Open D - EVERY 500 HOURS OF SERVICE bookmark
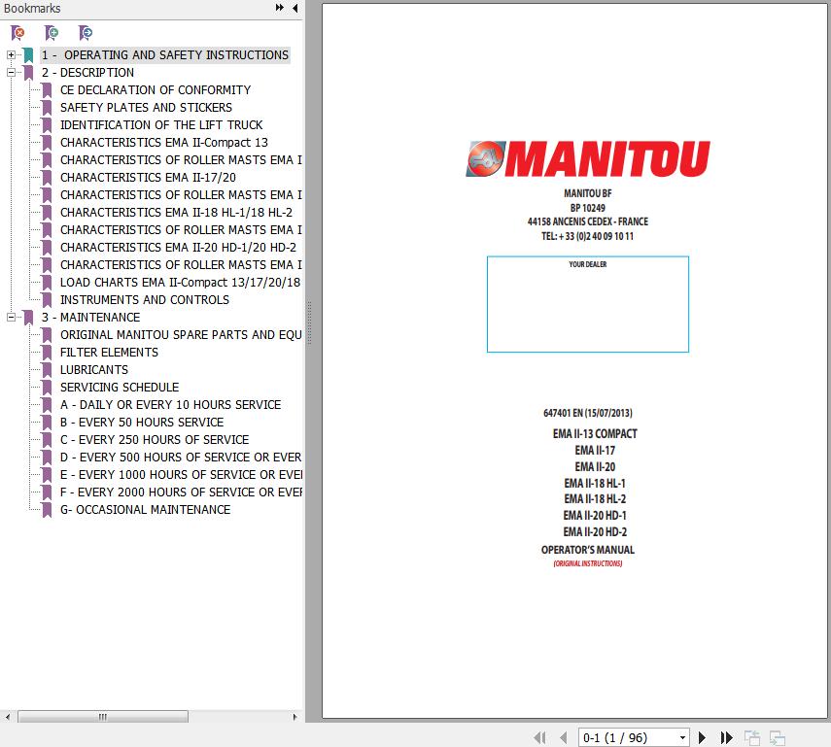831x747 pixels. [x=181, y=458]
